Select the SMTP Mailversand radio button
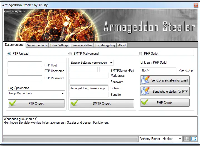 [70, 54]
